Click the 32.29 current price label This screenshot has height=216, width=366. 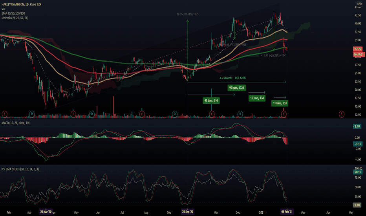point(358,49)
